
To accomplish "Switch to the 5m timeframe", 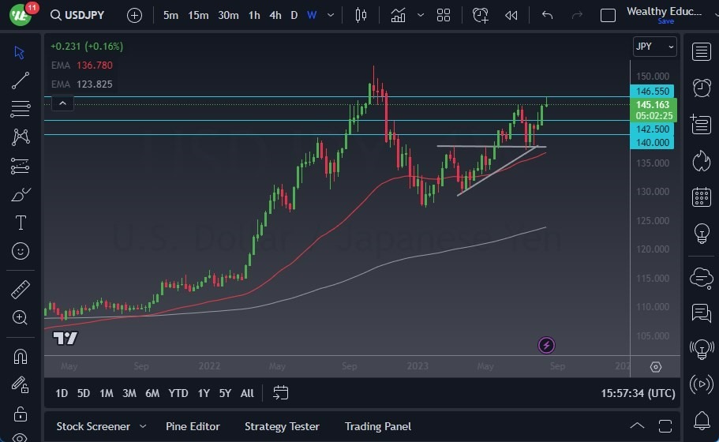I will tap(170, 15).
